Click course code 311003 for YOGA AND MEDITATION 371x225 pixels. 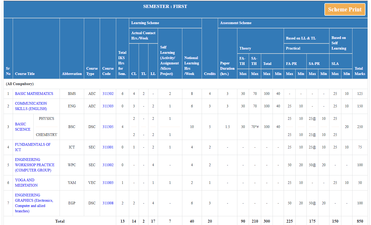point(108,183)
